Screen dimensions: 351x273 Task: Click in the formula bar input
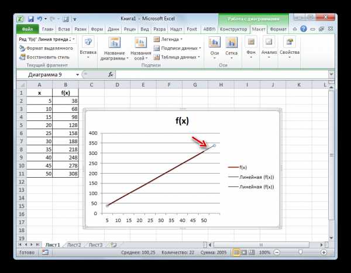tap(222, 74)
